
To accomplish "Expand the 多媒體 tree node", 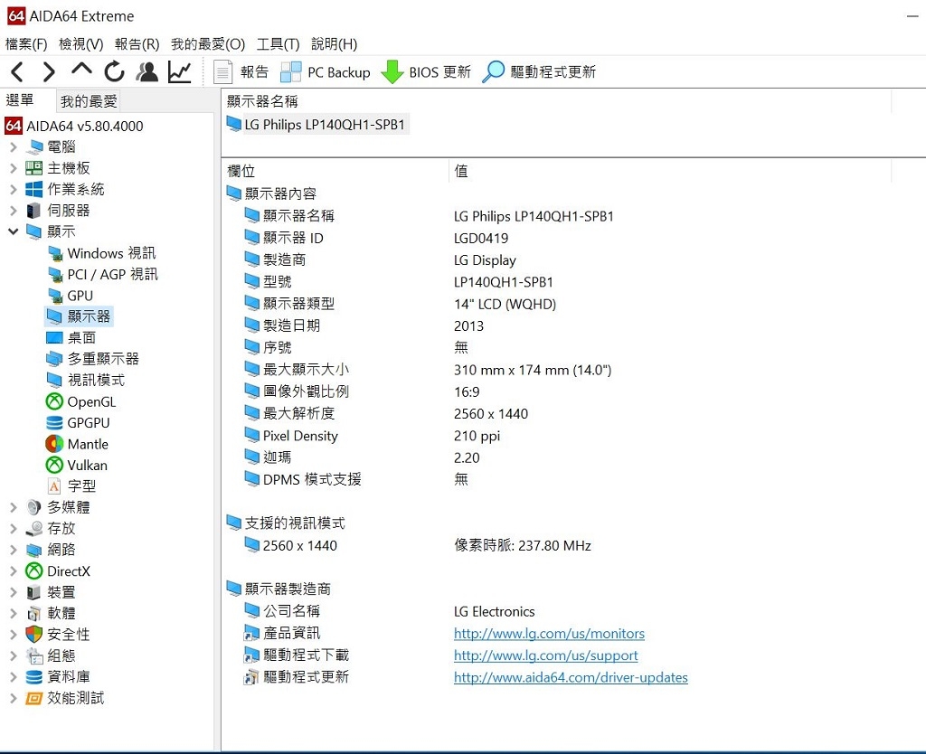I will pos(14,507).
